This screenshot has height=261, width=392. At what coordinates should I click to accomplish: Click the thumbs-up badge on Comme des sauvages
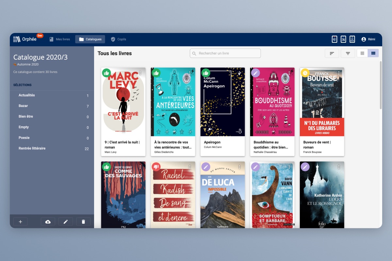click(106, 167)
